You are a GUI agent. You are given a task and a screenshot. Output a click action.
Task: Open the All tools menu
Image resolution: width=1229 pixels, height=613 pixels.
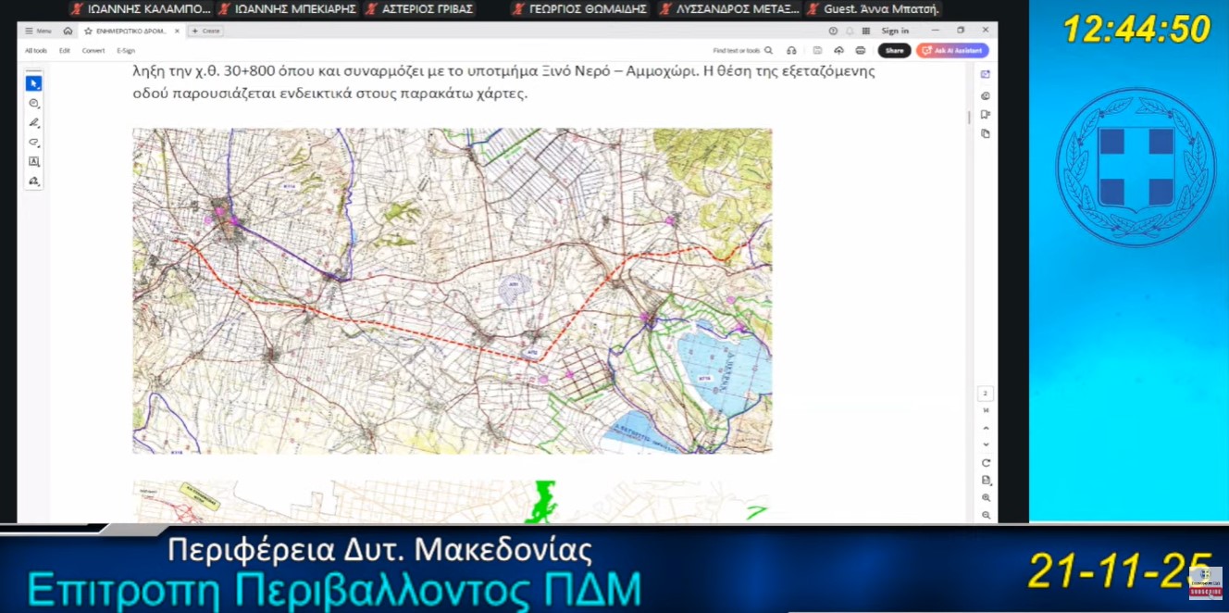36,50
